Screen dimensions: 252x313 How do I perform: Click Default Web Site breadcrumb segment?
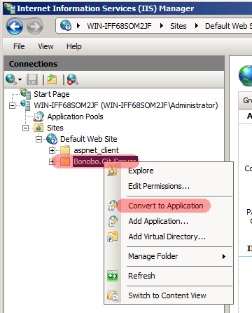[x=228, y=26]
